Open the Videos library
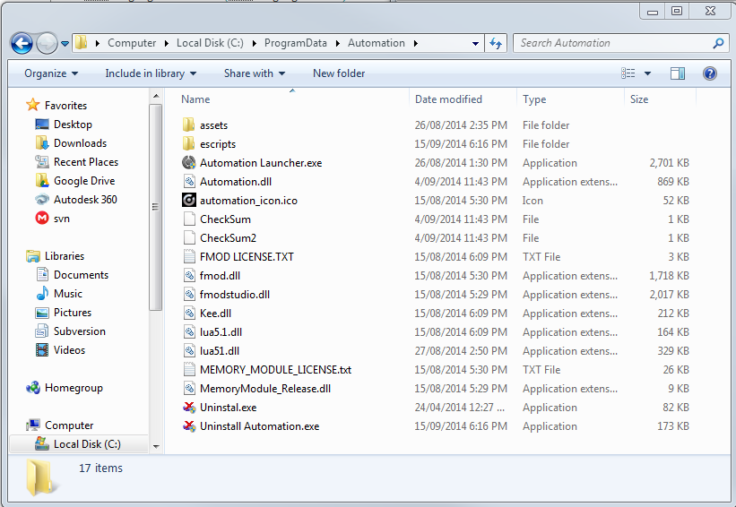The height and width of the screenshot is (507, 736). point(69,350)
